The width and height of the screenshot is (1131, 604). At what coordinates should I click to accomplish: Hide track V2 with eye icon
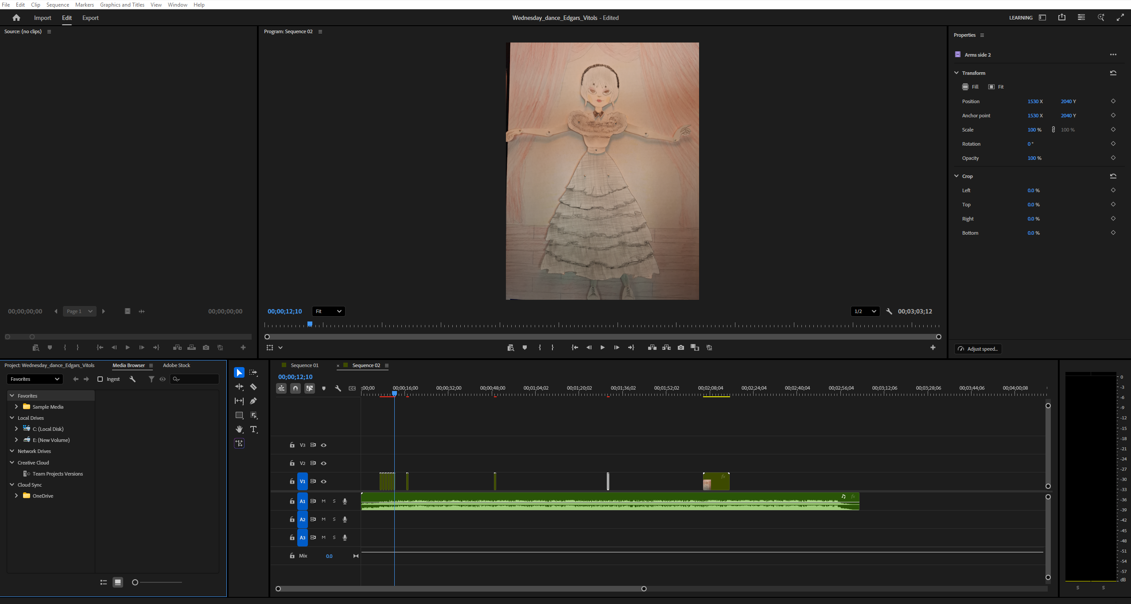click(x=324, y=463)
